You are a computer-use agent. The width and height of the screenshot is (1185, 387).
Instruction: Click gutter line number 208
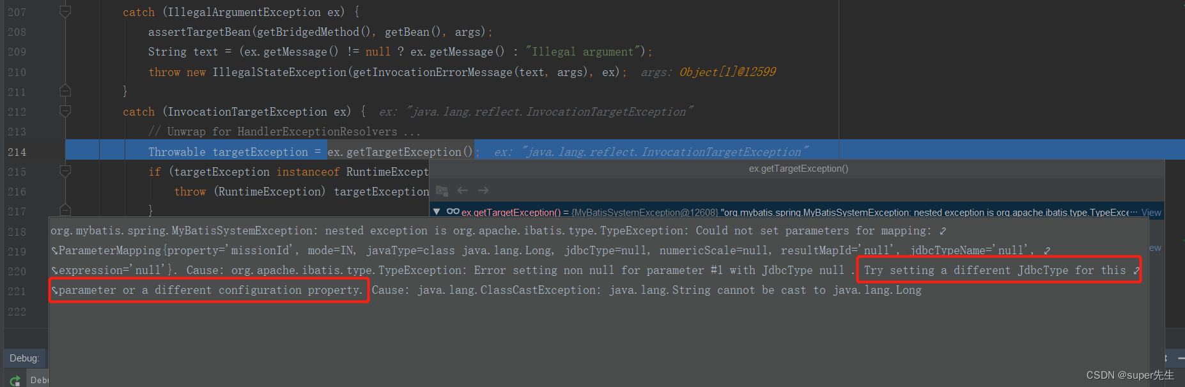tap(17, 32)
